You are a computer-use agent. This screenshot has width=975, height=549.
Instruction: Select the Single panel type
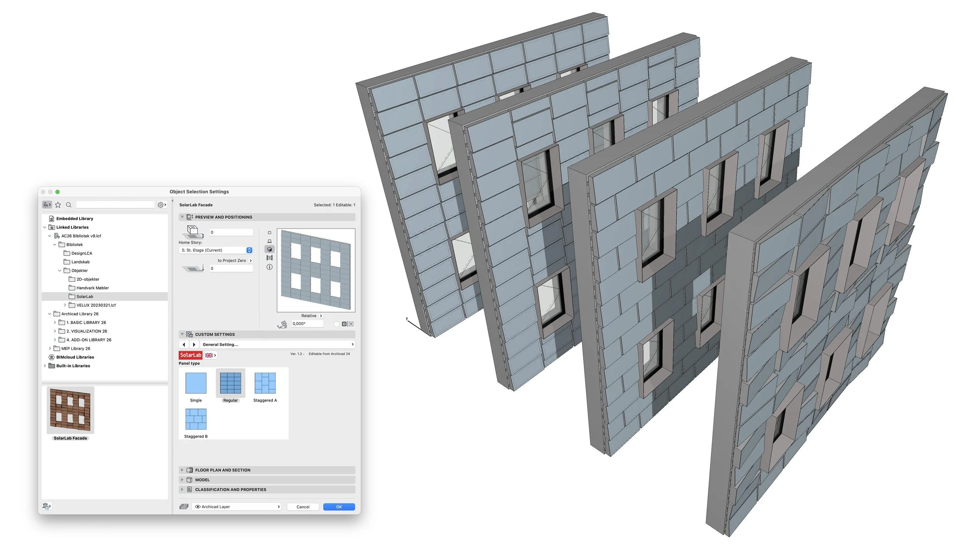[x=196, y=383]
